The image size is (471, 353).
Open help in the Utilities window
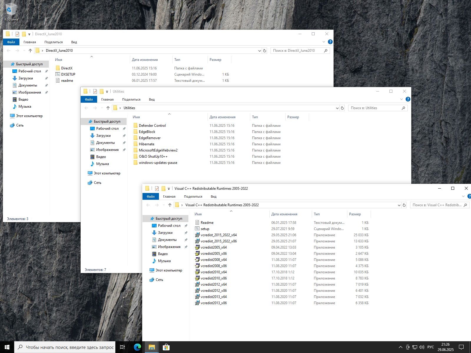coord(408,99)
